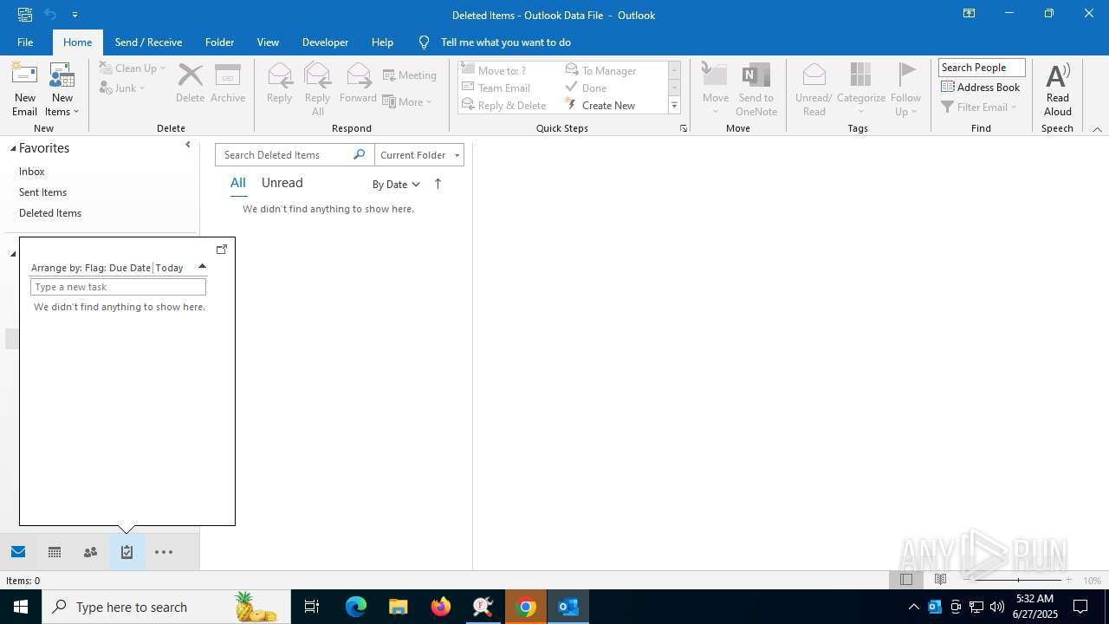Switch to the Help tab
The width and height of the screenshot is (1109, 624).
click(x=382, y=42)
